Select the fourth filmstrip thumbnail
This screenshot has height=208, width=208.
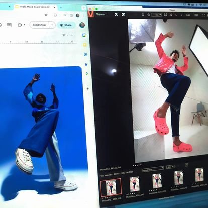(x=178, y=178)
